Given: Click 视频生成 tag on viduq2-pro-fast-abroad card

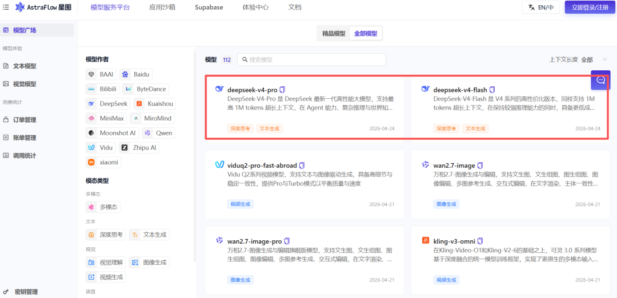Looking at the screenshot, I should [240, 204].
